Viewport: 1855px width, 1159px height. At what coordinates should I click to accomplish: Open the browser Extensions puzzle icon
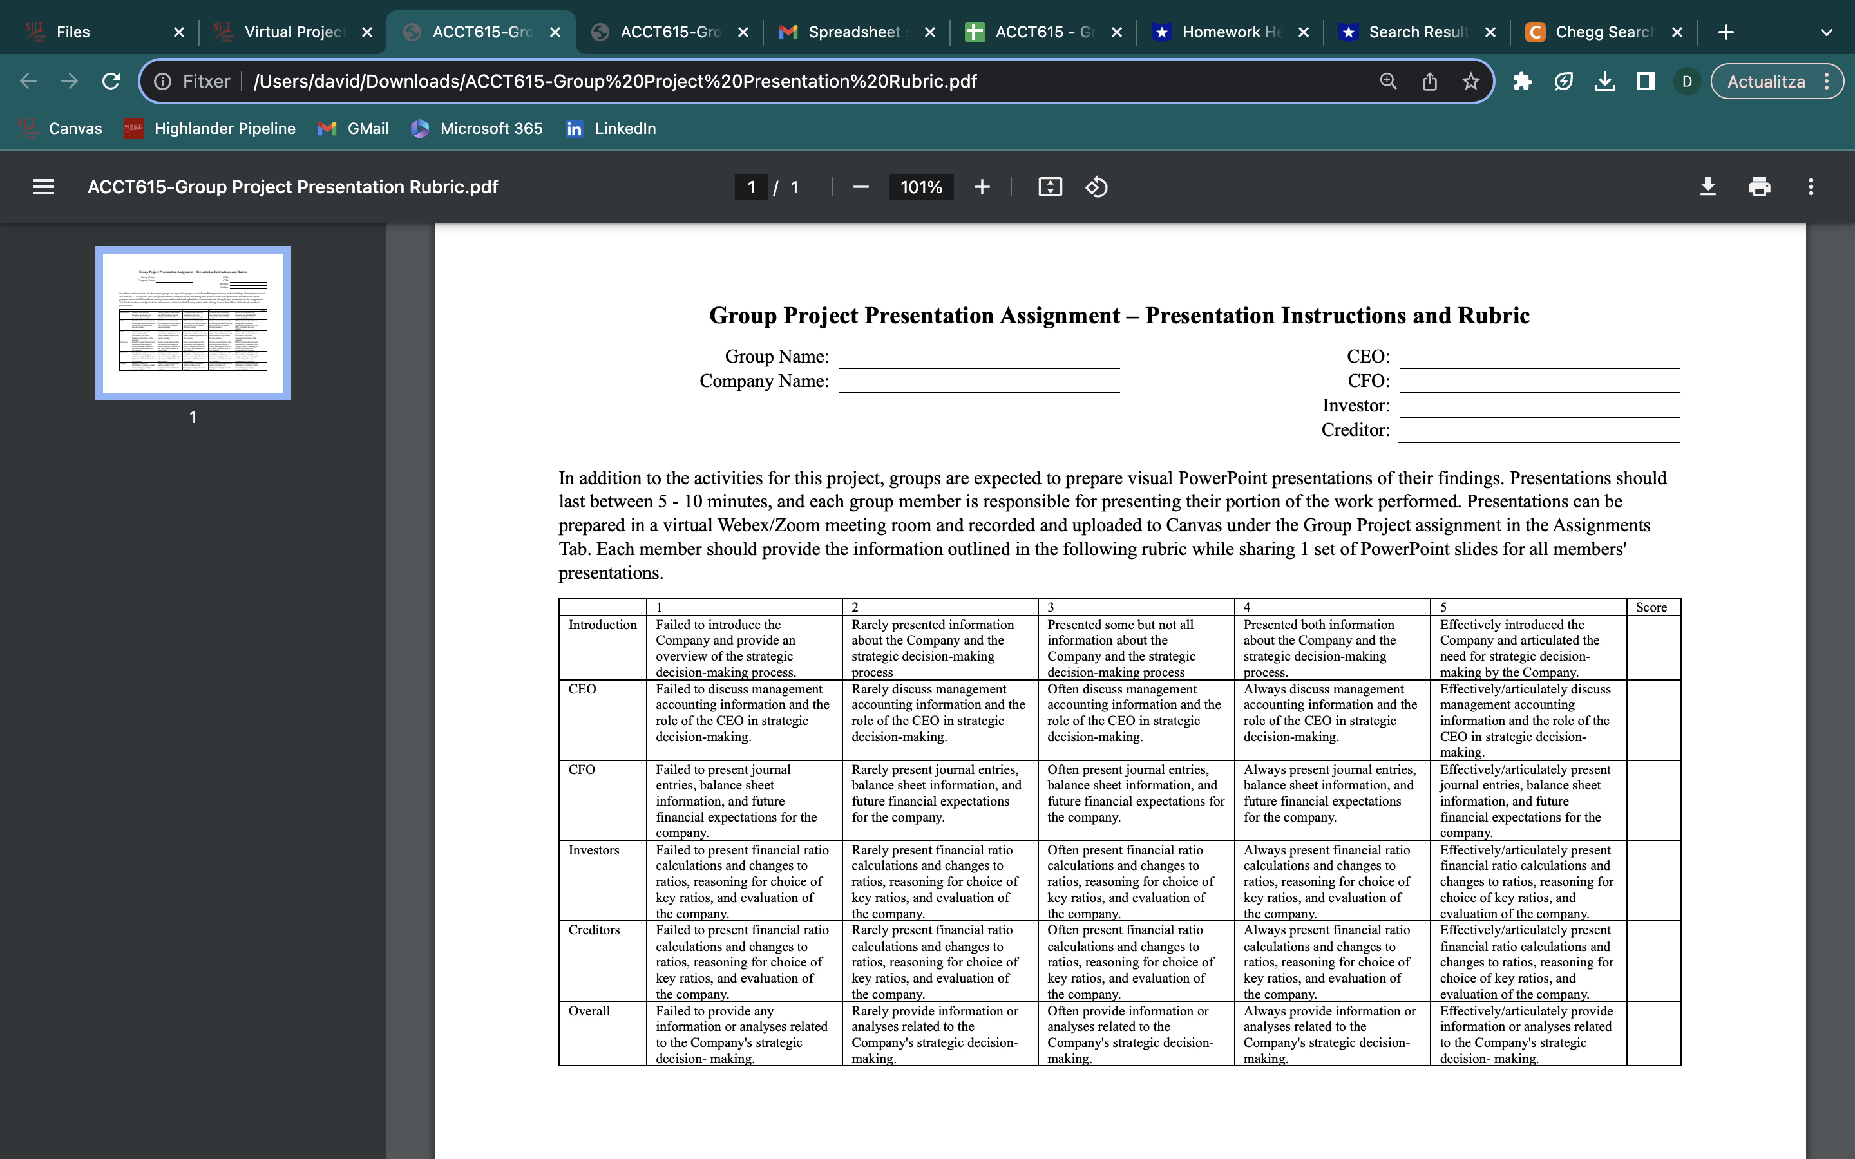[x=1523, y=81]
